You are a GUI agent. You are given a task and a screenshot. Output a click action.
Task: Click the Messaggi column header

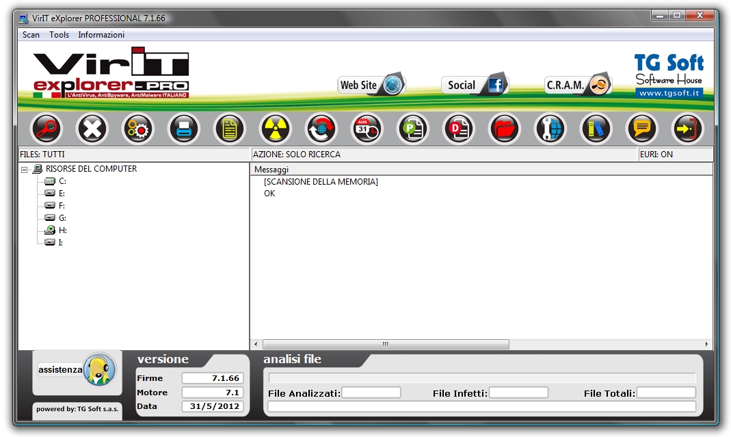pyautogui.click(x=481, y=170)
